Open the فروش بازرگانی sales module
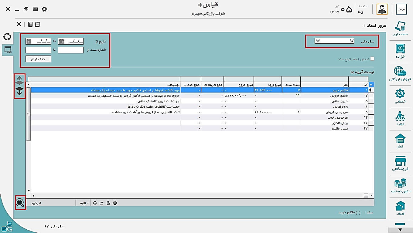 (x=400, y=73)
